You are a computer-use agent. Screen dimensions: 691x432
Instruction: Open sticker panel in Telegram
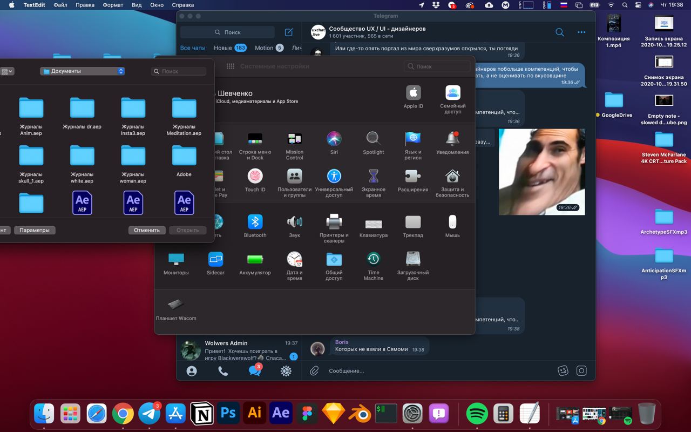point(563,370)
